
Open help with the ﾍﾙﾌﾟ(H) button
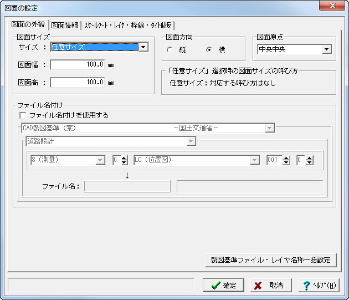click(x=319, y=285)
